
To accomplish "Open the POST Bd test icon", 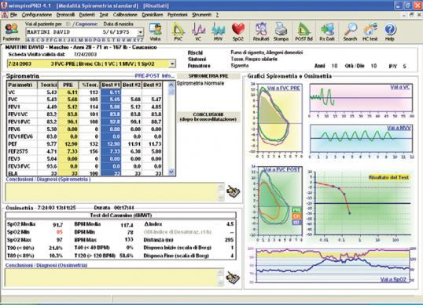I will pos(303,31).
